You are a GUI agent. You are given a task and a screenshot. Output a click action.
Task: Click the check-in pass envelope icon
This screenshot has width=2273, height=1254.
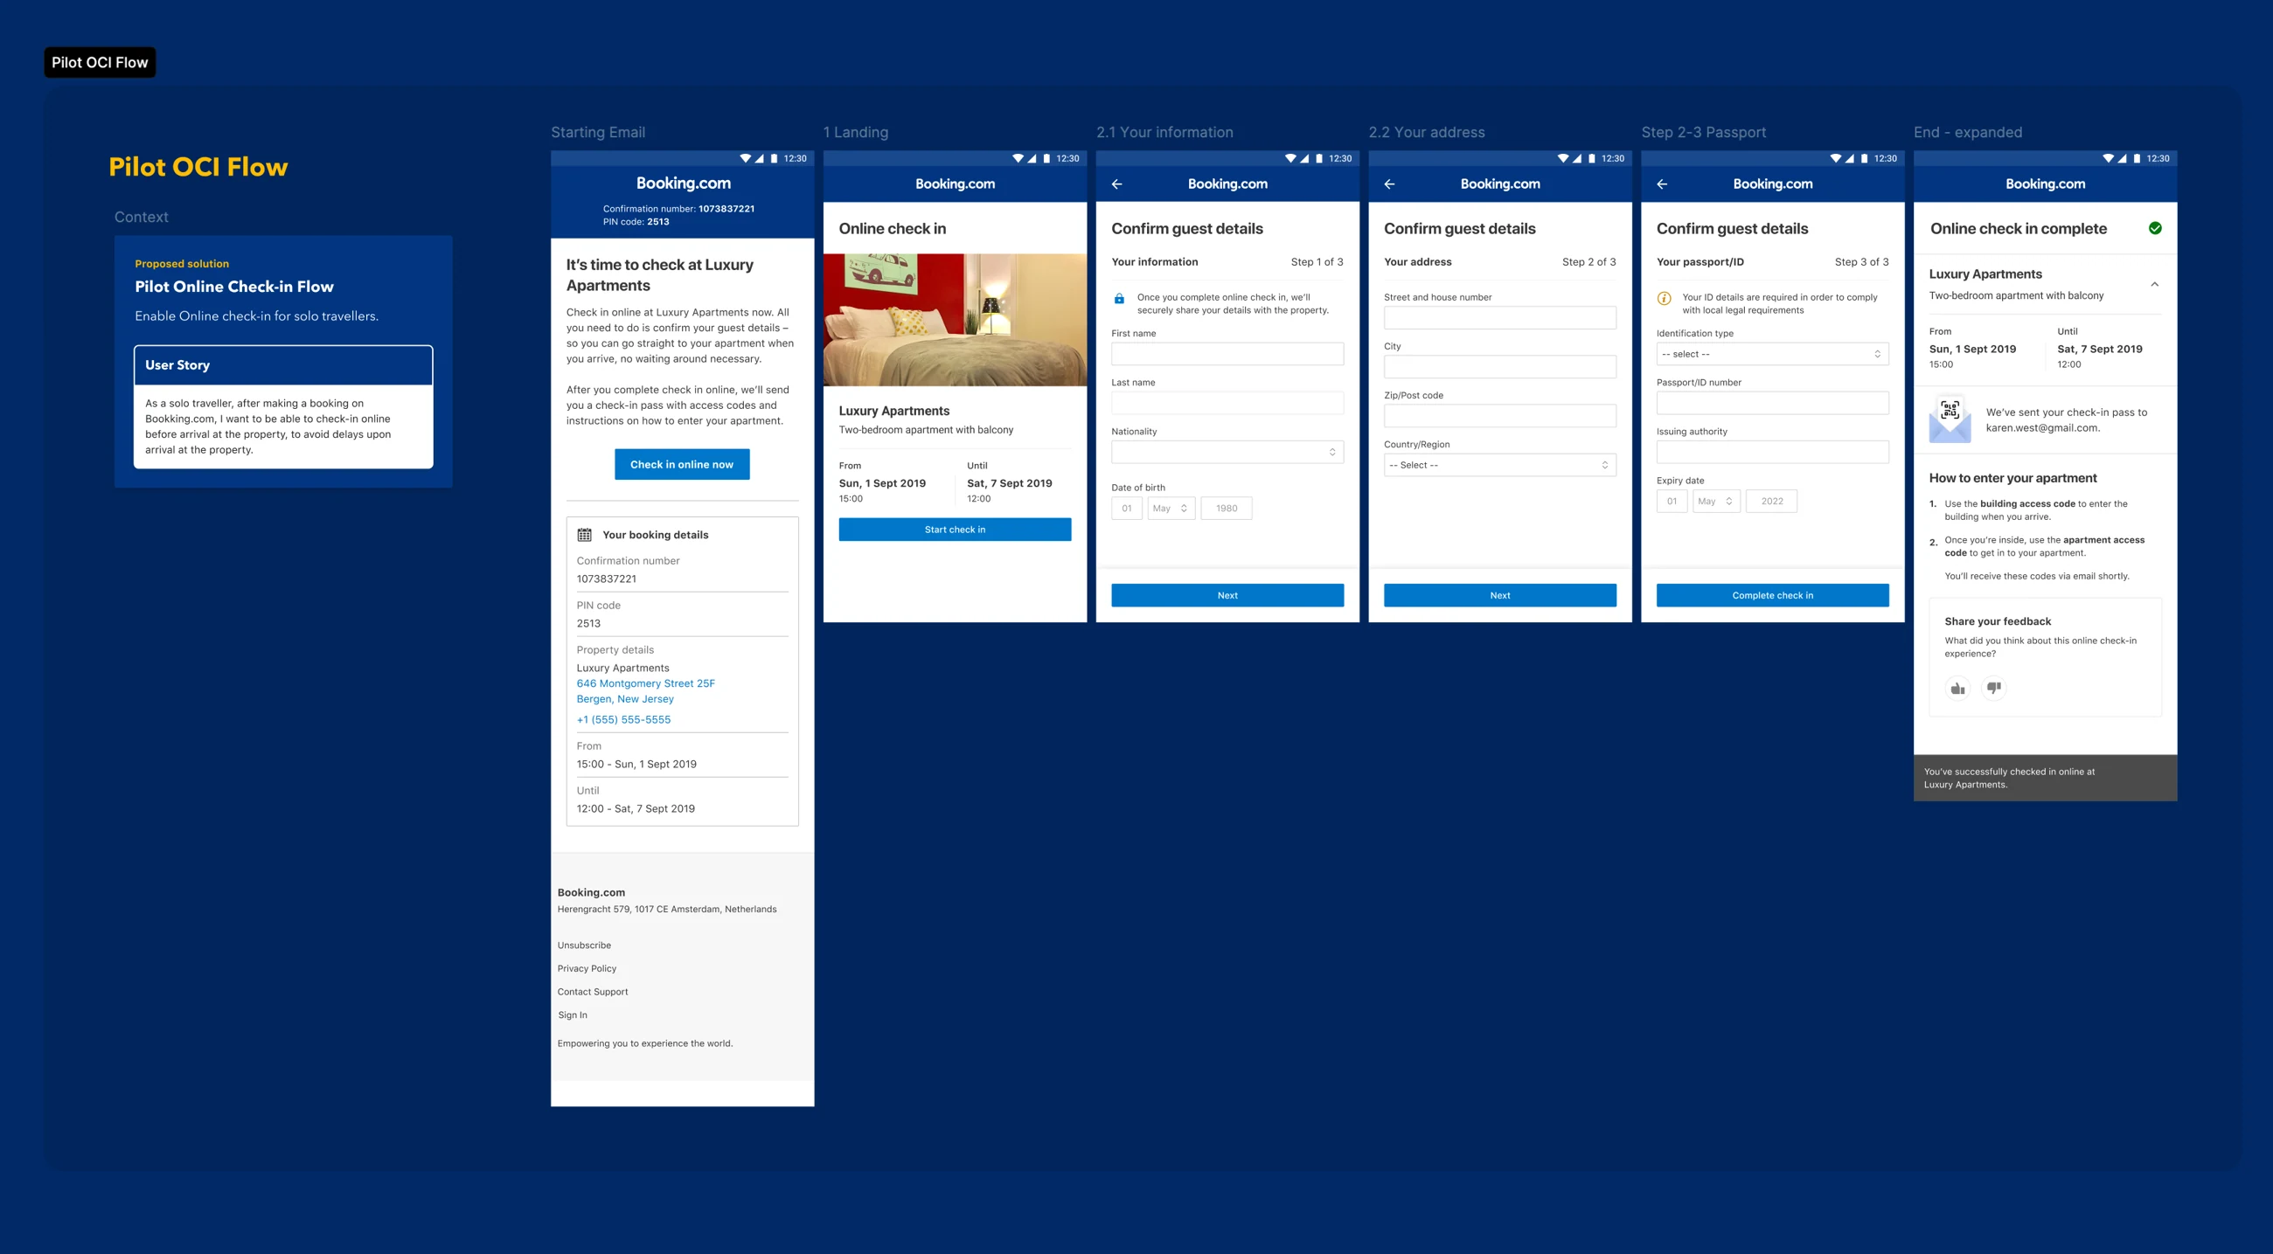(x=1950, y=419)
